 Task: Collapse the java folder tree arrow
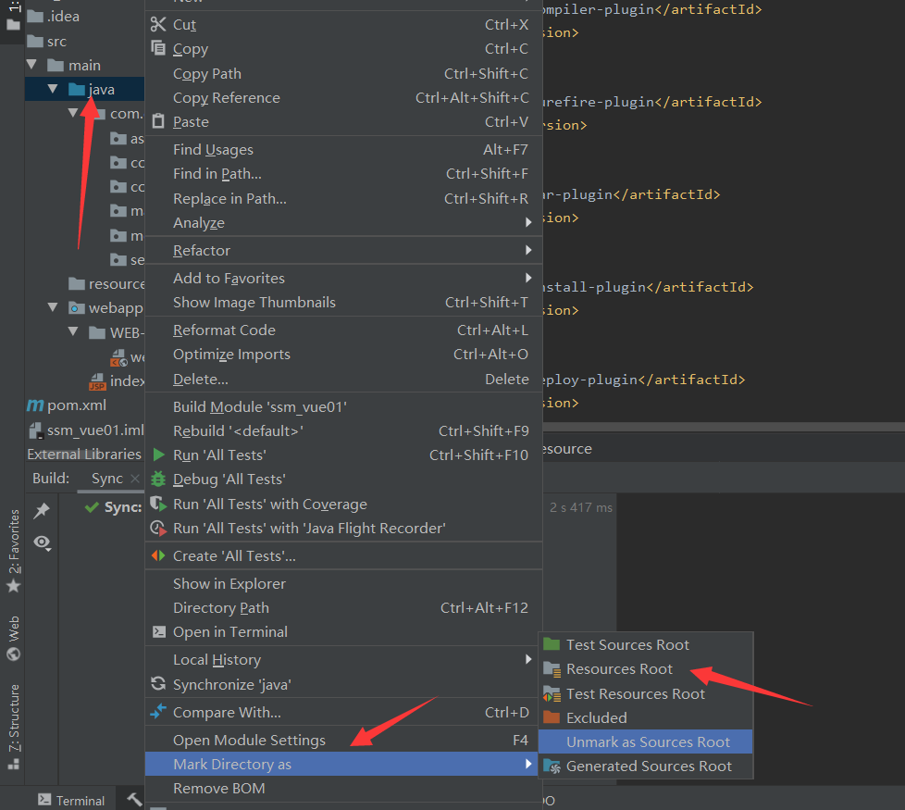[x=53, y=89]
